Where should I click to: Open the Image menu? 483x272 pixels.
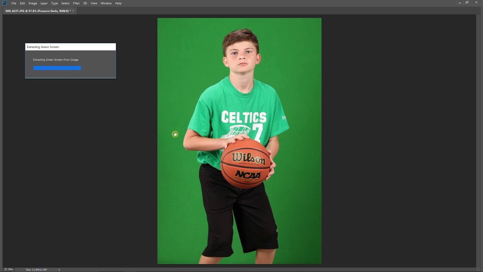click(x=33, y=3)
